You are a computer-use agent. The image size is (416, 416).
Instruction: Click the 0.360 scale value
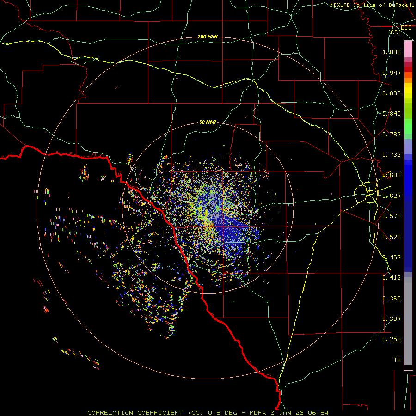click(392, 299)
